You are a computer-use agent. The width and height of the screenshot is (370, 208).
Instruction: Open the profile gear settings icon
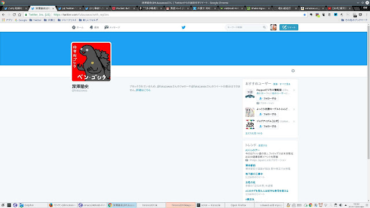pyautogui.click(x=293, y=70)
